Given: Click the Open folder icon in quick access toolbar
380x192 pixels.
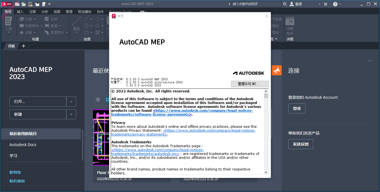Looking at the screenshot, I should [24, 4].
